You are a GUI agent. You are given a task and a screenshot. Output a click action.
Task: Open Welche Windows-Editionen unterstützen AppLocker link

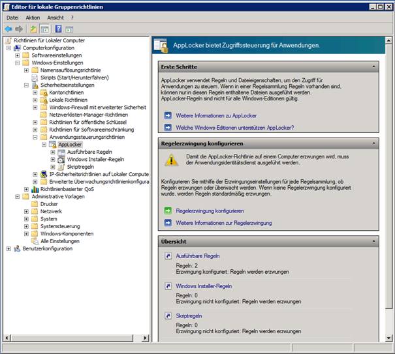pos(235,128)
